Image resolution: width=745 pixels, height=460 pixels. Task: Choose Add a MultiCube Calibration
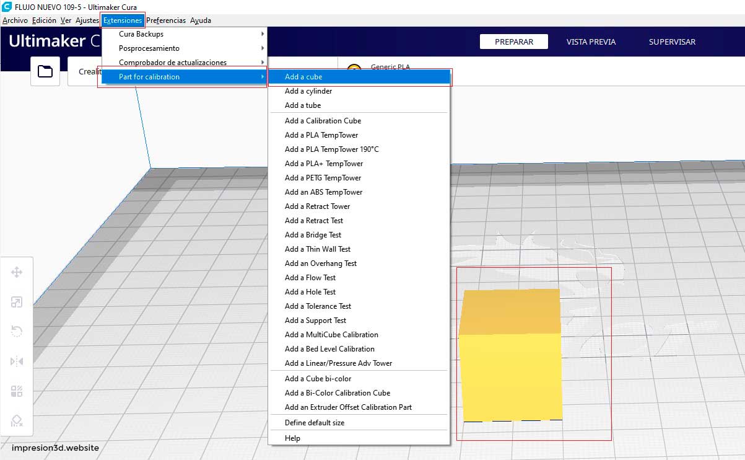(x=359, y=335)
